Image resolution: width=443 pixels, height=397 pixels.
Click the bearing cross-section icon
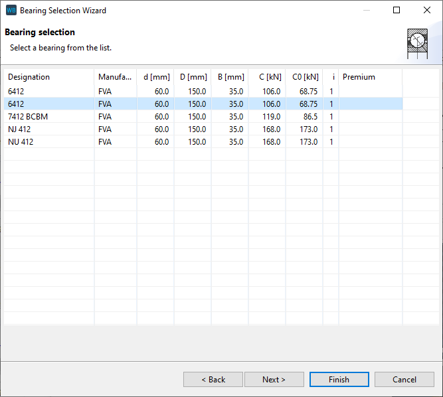click(416, 44)
